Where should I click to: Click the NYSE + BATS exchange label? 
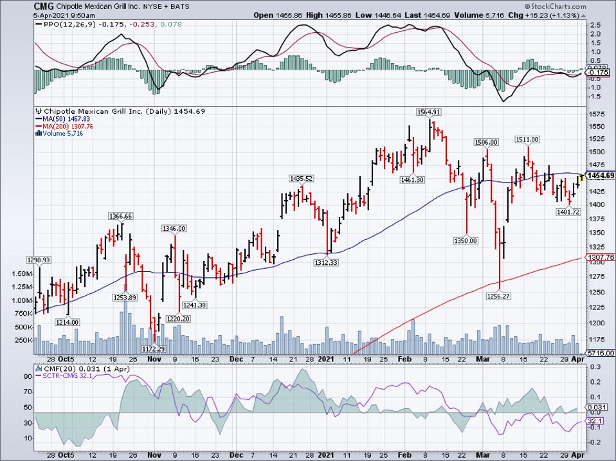[x=166, y=6]
